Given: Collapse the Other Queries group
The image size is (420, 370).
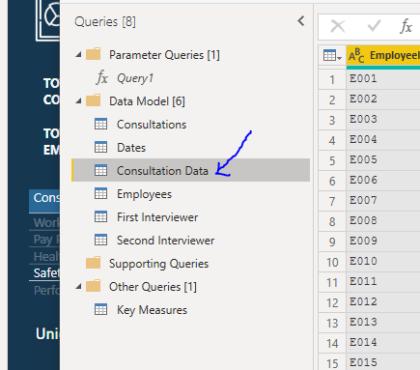Looking at the screenshot, I should point(78,286).
